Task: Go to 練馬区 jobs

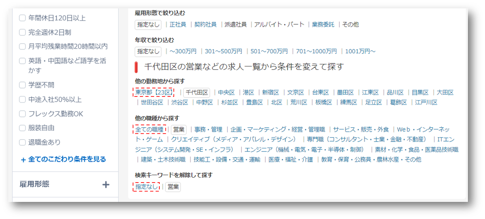Action: [348, 103]
